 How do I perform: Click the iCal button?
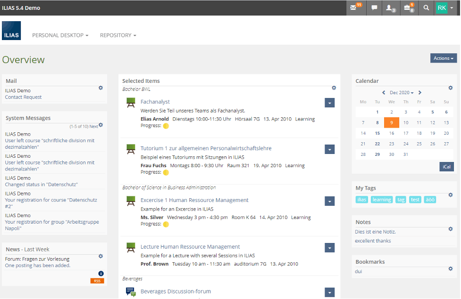(x=446, y=167)
